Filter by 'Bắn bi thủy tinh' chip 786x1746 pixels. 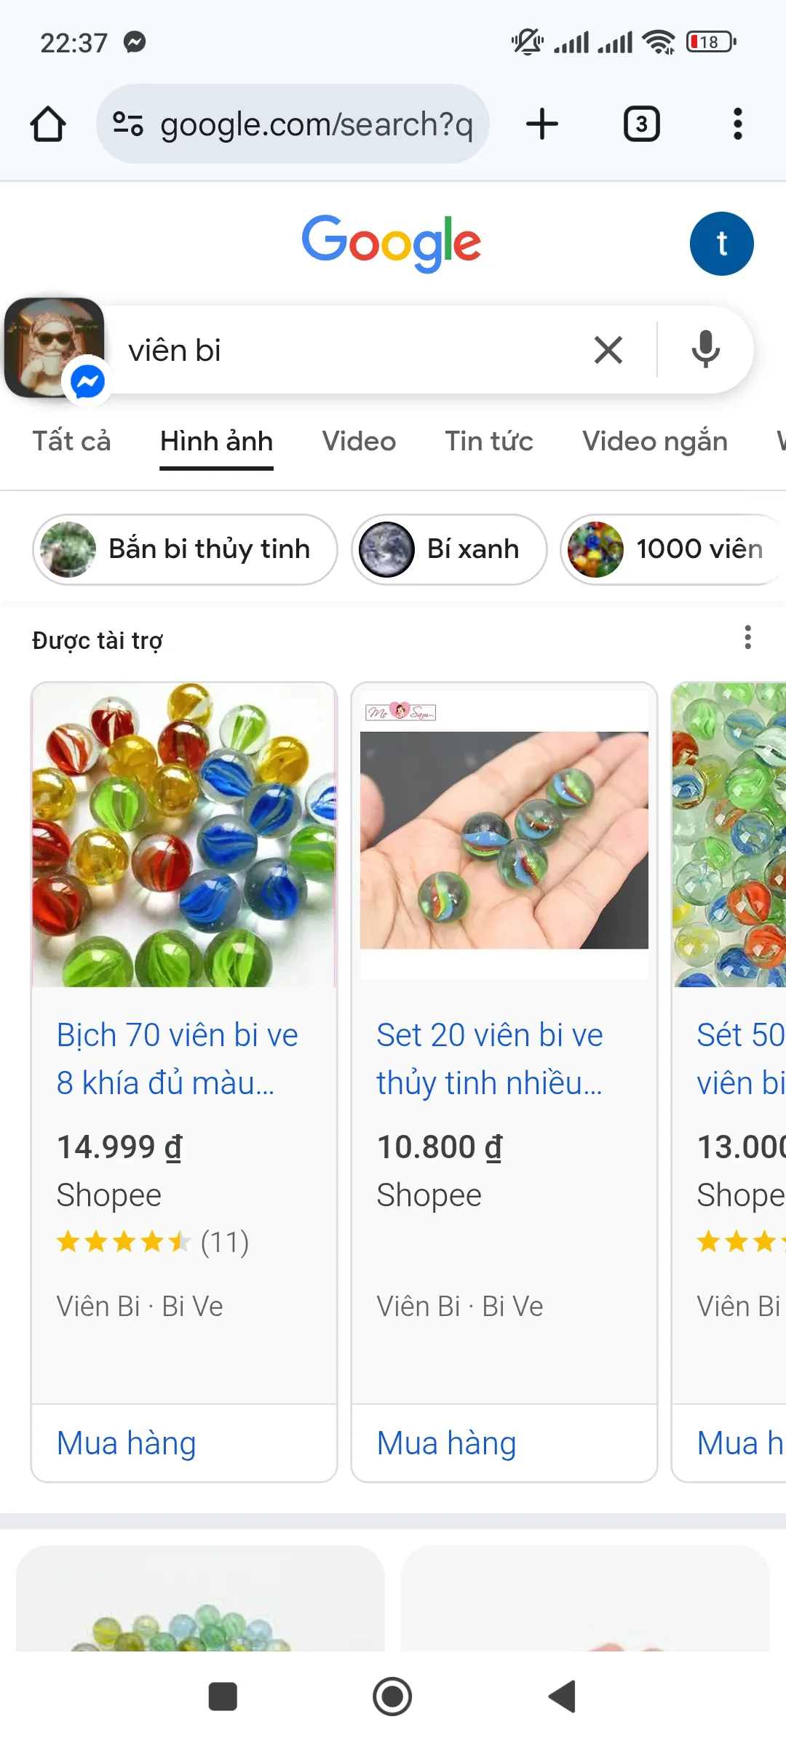[x=185, y=549]
